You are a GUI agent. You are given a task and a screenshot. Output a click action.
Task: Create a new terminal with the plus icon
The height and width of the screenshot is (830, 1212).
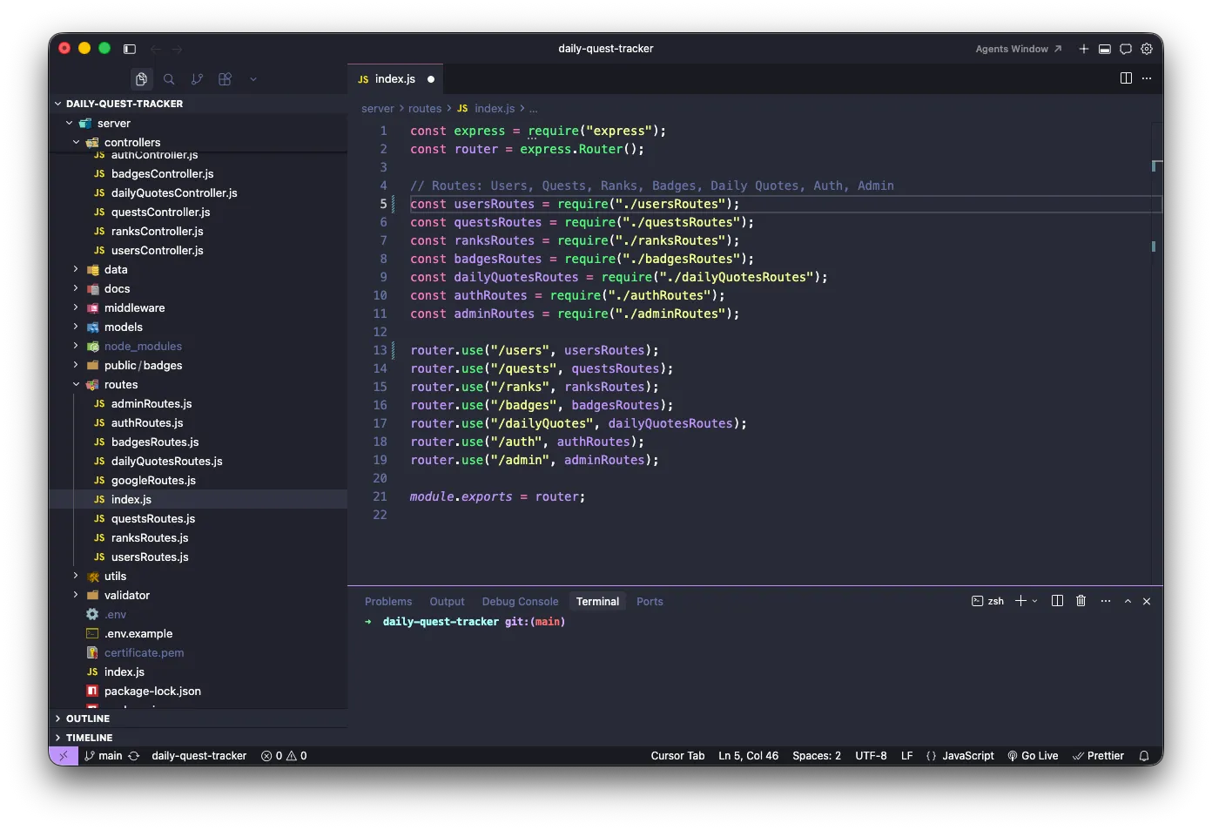pyautogui.click(x=1020, y=601)
